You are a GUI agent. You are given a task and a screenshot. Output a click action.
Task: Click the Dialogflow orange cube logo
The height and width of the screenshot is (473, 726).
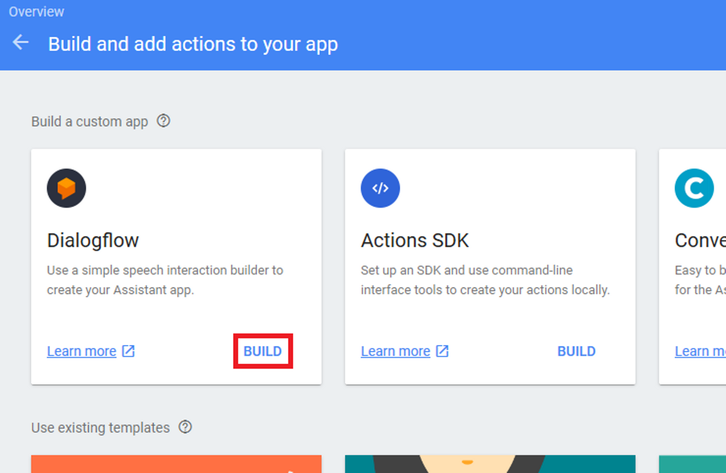67,188
